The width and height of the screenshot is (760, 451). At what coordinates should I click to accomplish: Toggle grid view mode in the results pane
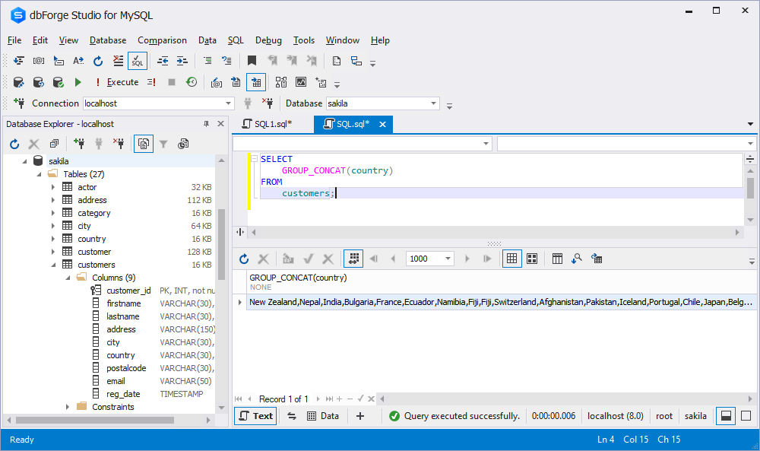pos(511,259)
